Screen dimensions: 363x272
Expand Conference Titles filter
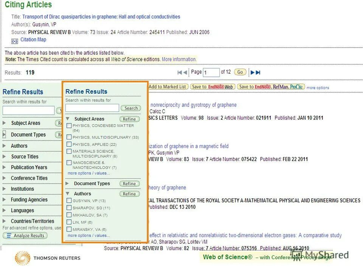4,178
